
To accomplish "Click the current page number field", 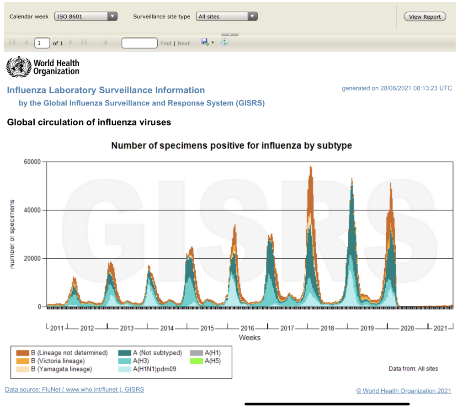I will (x=42, y=43).
